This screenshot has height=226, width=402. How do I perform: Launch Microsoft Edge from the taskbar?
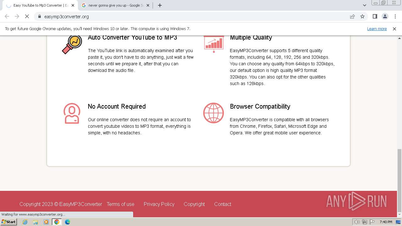tap(68, 222)
